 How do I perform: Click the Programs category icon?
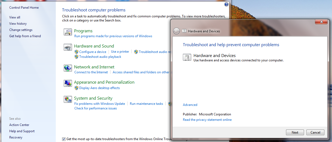[x=68, y=32]
